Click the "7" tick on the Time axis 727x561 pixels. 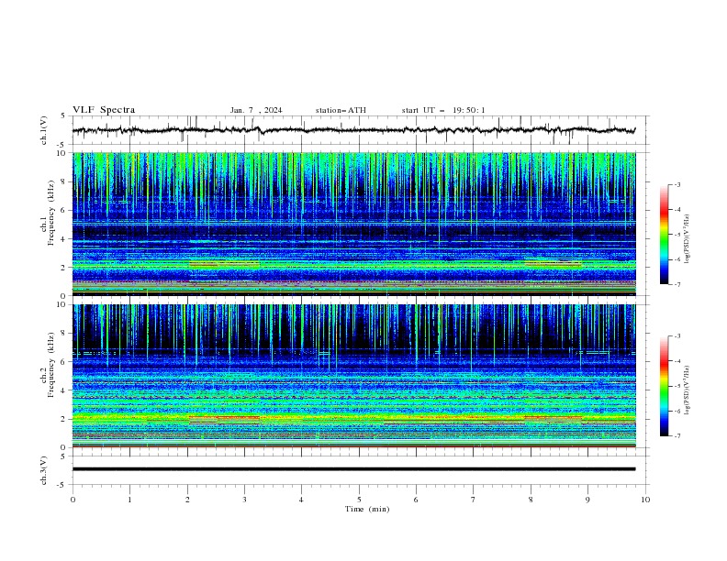(x=474, y=500)
